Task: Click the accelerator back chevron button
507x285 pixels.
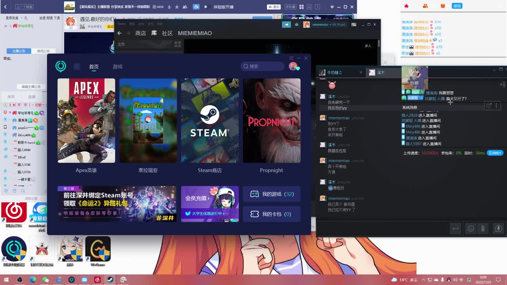Action: pos(77,66)
